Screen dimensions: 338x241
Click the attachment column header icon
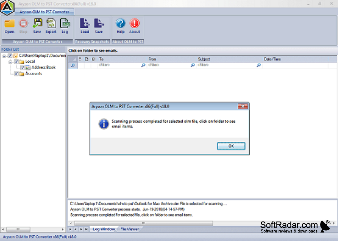pyautogui.click(x=93, y=59)
